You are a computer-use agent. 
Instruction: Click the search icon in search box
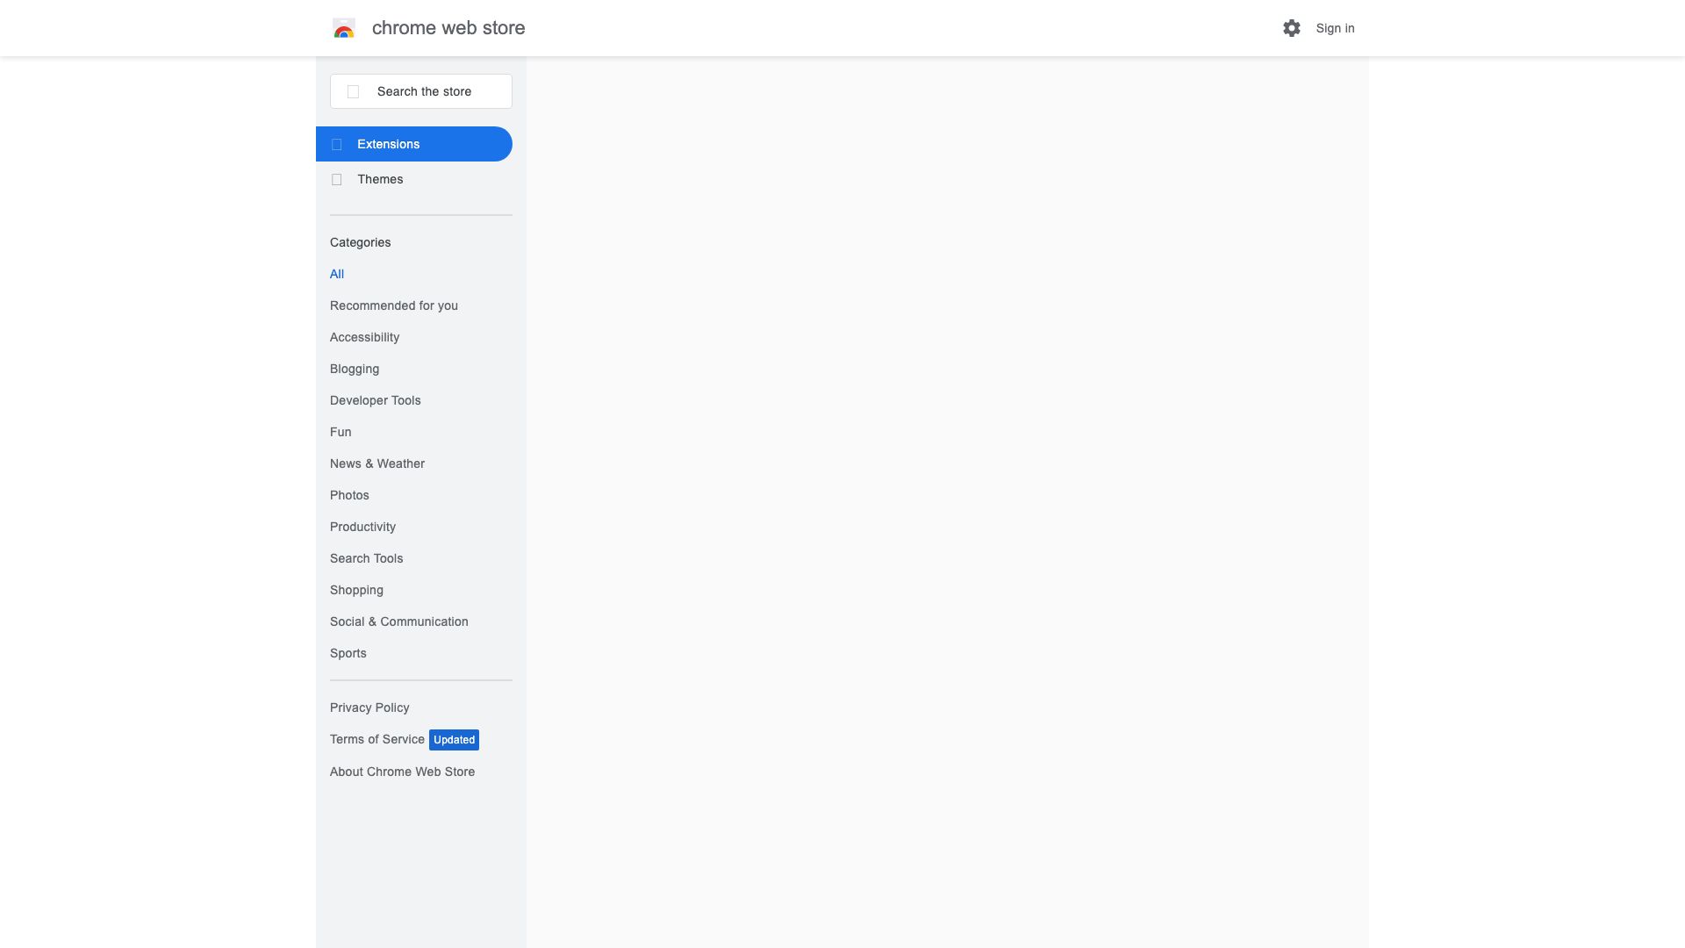353,91
